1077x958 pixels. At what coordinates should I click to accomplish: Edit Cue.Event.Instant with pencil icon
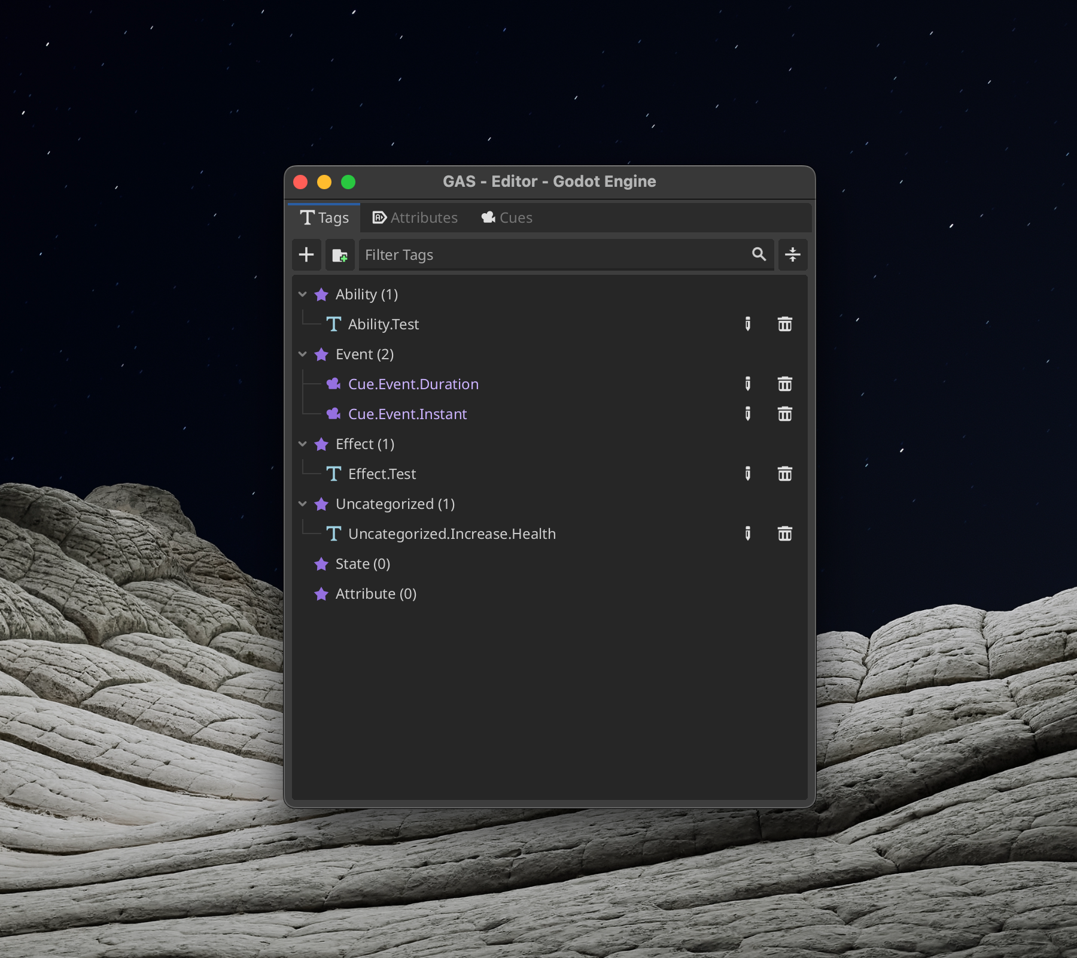748,414
